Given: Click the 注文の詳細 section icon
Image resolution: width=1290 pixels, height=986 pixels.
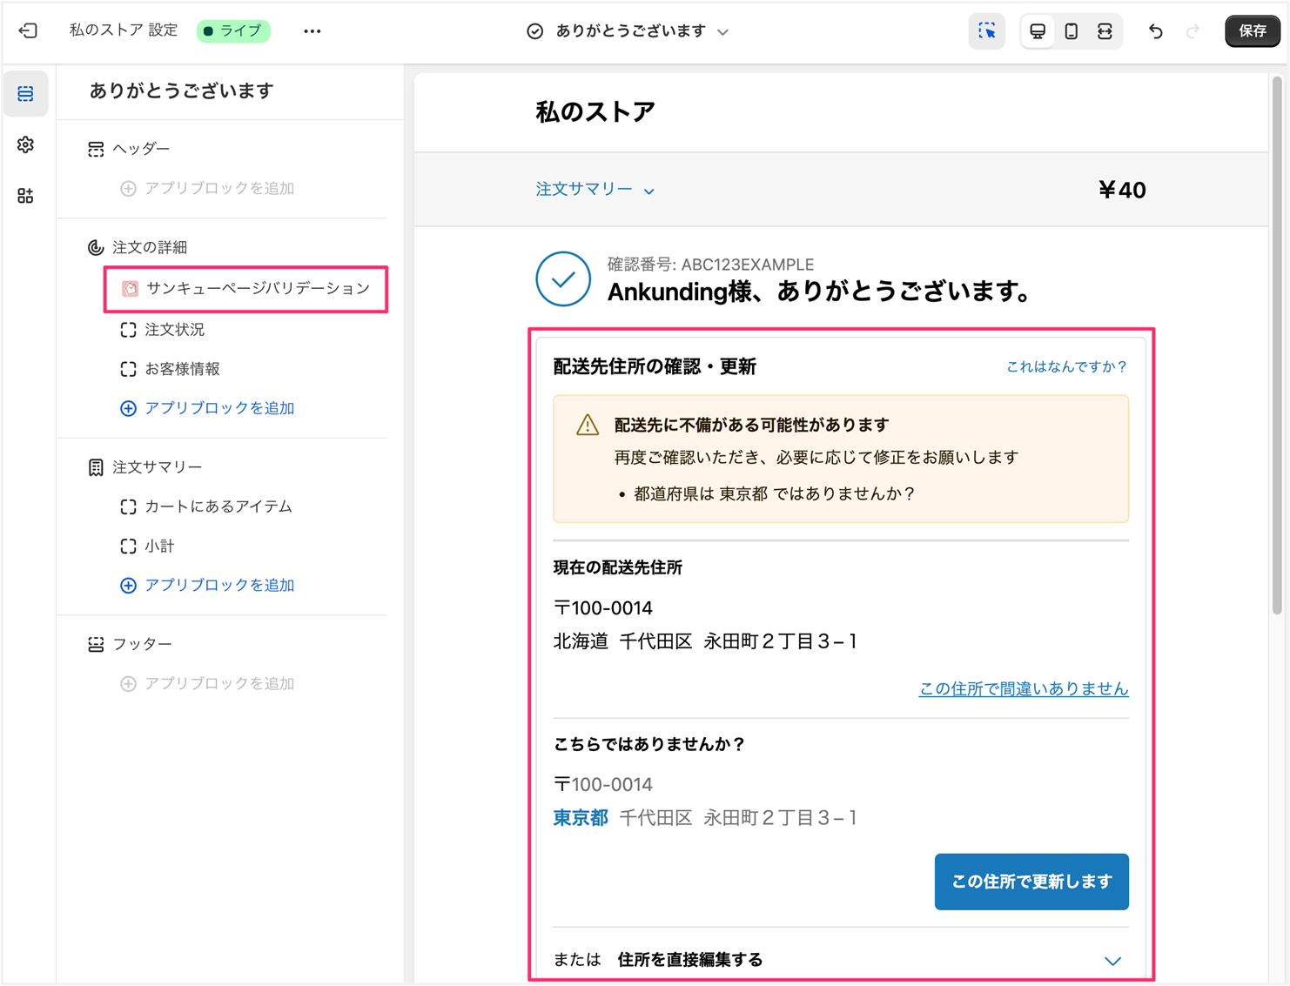Looking at the screenshot, I should coord(96,248).
